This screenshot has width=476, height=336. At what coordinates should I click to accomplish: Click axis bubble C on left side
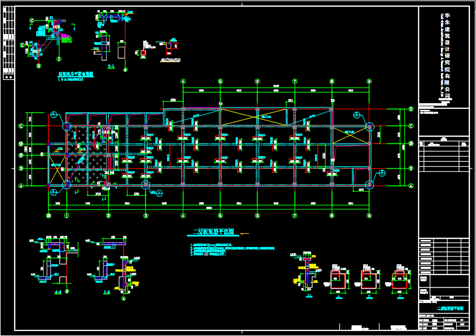[21, 126]
